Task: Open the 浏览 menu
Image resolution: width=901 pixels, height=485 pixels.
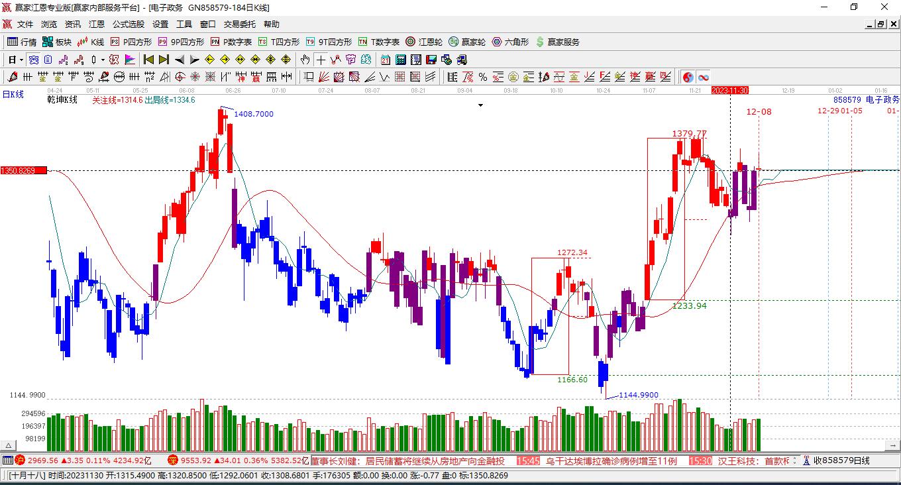Action: 49,25
